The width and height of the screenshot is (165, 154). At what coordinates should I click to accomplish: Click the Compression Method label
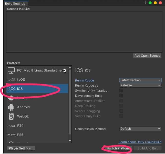click(90, 129)
